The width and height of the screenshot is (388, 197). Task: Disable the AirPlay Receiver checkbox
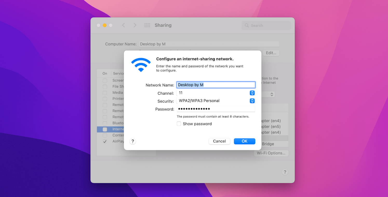point(105,141)
